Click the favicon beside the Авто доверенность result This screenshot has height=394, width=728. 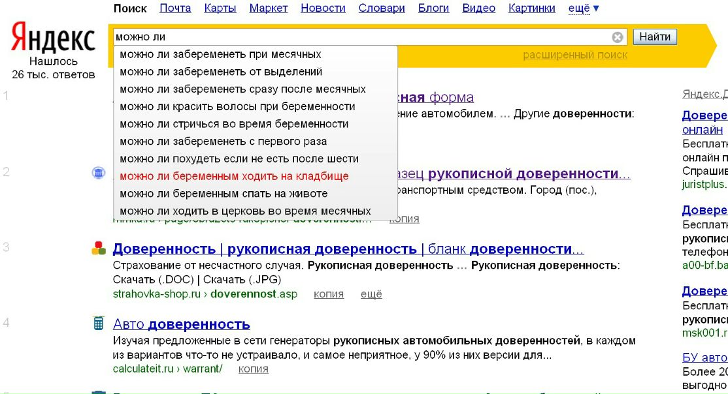99,323
